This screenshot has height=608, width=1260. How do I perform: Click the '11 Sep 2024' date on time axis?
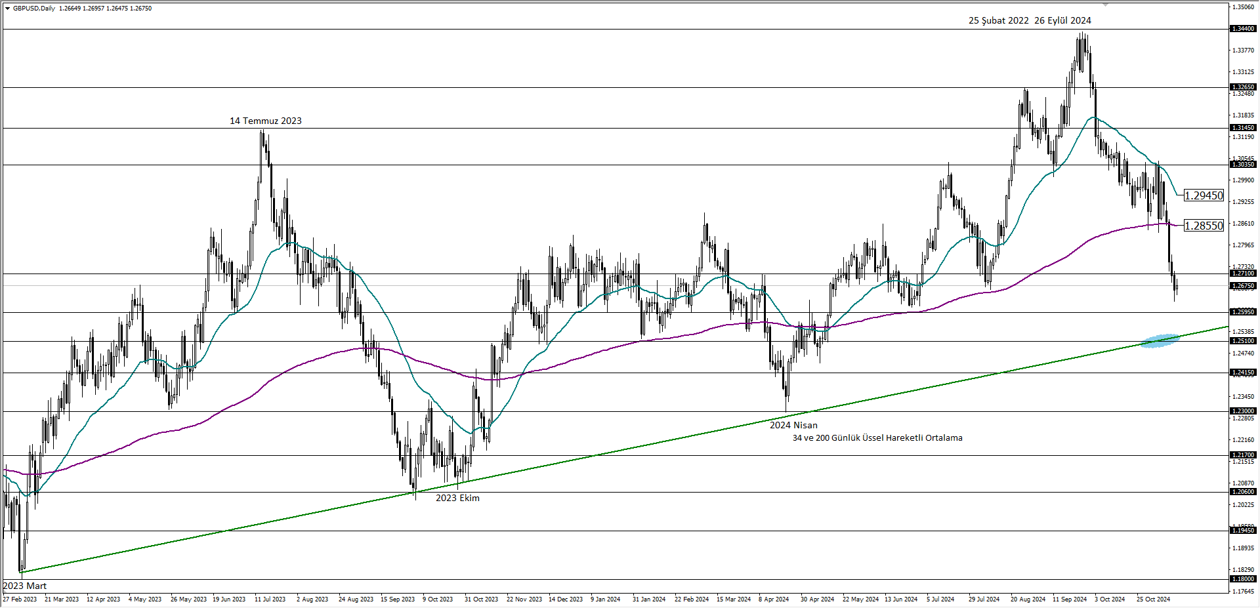pos(1070,599)
